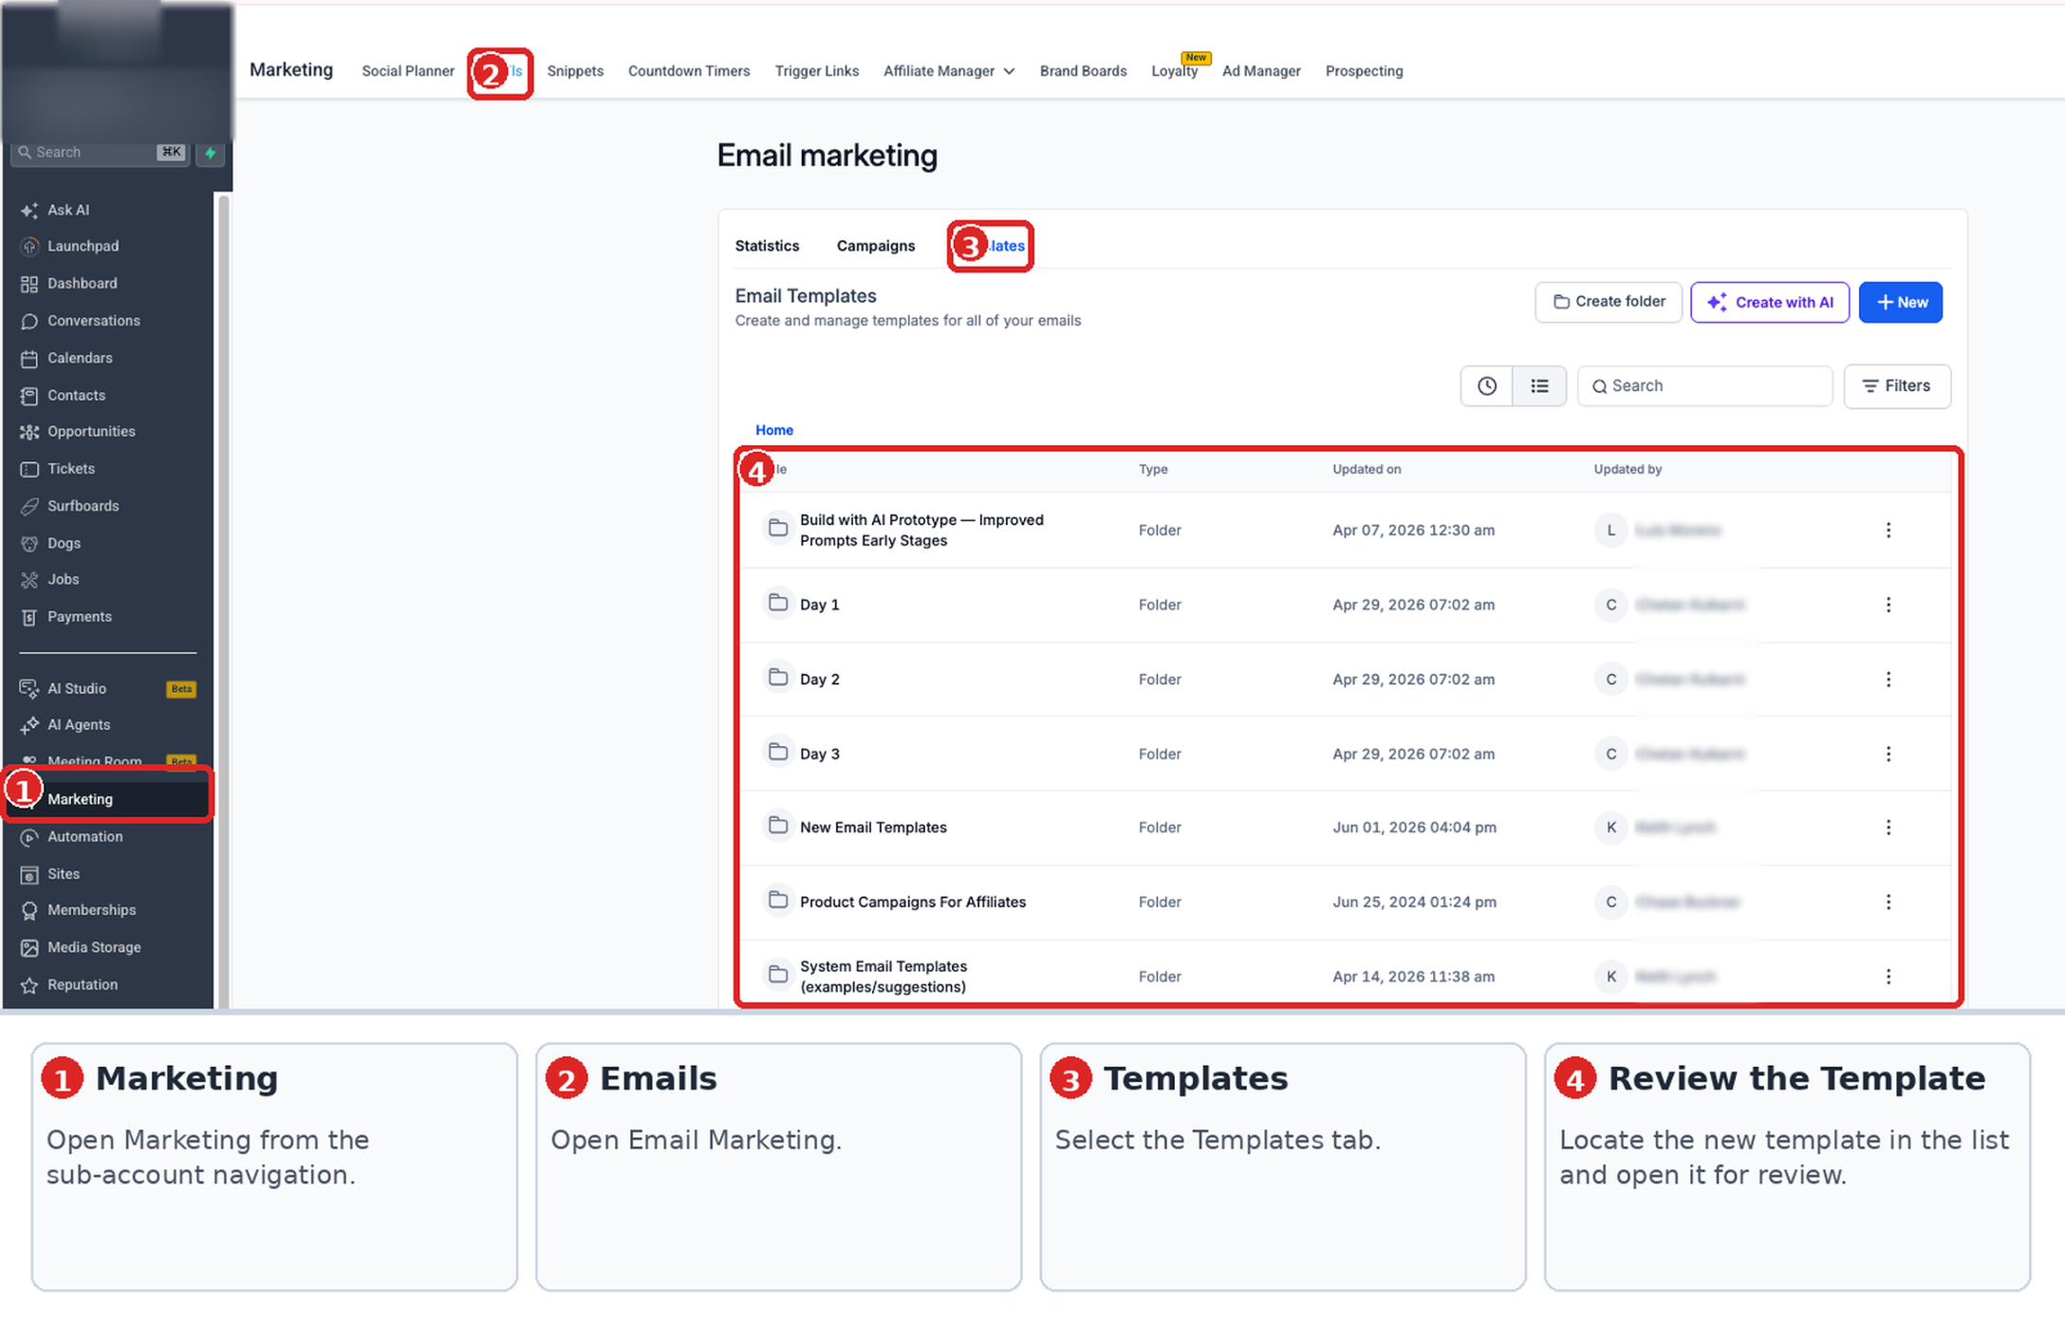The height and width of the screenshot is (1324, 2065).
Task: Open three-dot menu for Product Campaigns For Affiliates
Action: pyautogui.click(x=1888, y=902)
